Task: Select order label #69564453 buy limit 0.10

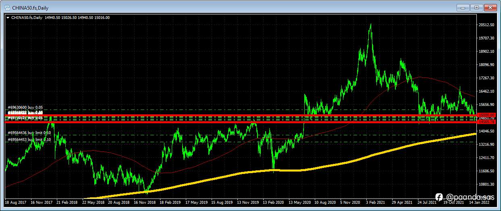Action: pyautogui.click(x=29, y=140)
